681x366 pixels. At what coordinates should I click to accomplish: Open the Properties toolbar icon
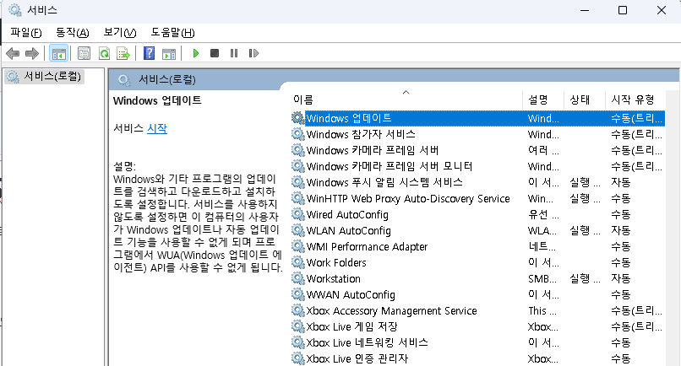click(84, 53)
